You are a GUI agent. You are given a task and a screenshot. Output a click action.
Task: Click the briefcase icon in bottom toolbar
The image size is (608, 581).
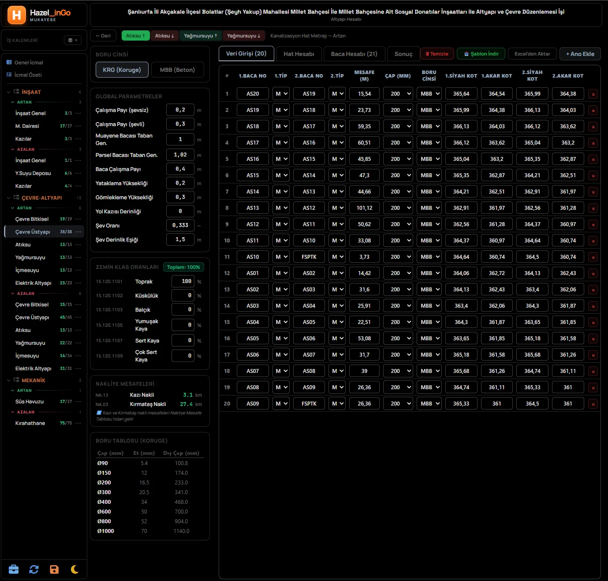(14, 569)
